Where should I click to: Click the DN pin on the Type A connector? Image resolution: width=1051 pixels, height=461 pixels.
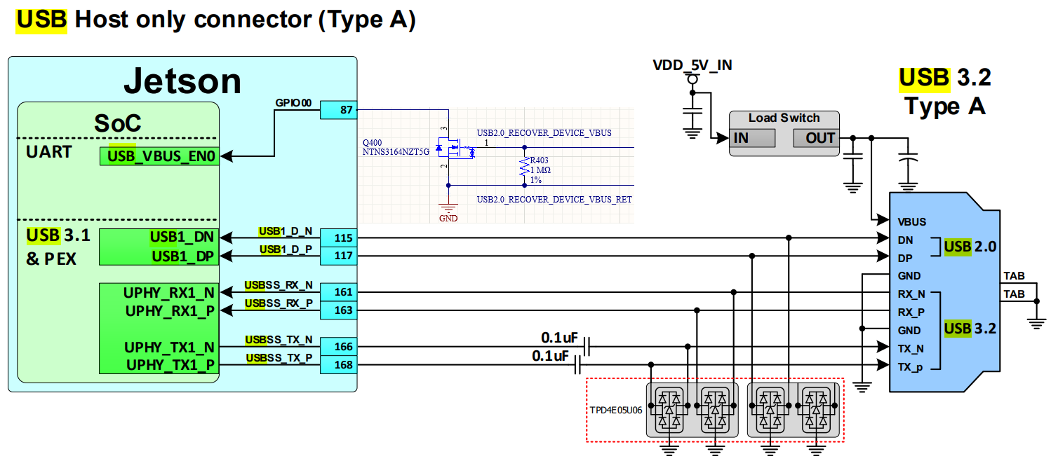coord(905,240)
